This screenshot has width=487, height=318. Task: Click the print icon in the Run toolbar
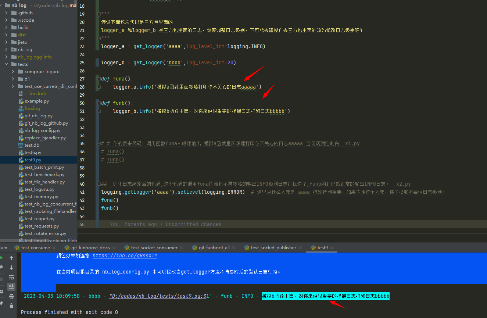[11, 296]
